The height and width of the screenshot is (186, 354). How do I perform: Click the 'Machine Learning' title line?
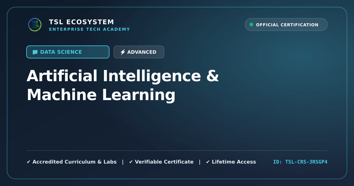click(x=101, y=95)
